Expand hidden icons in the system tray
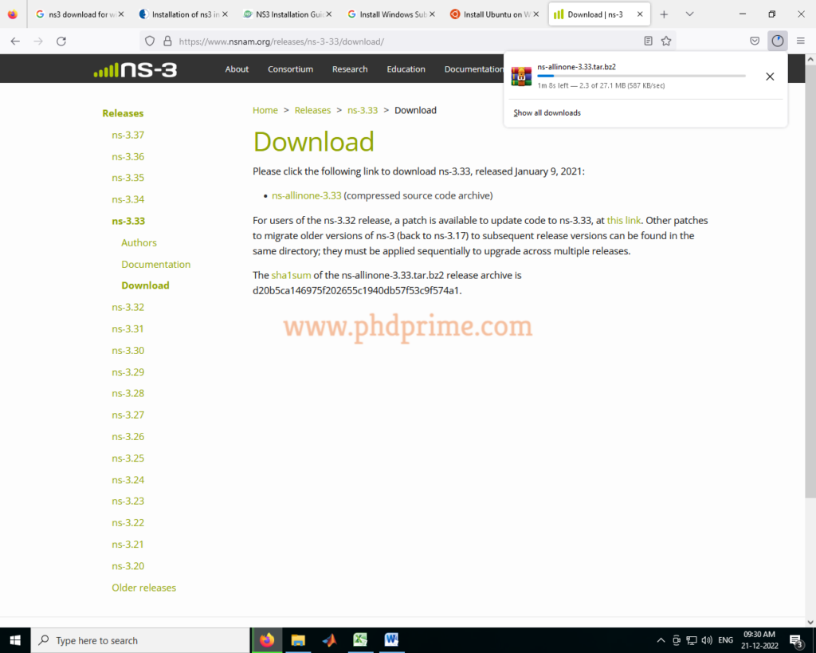 point(661,640)
